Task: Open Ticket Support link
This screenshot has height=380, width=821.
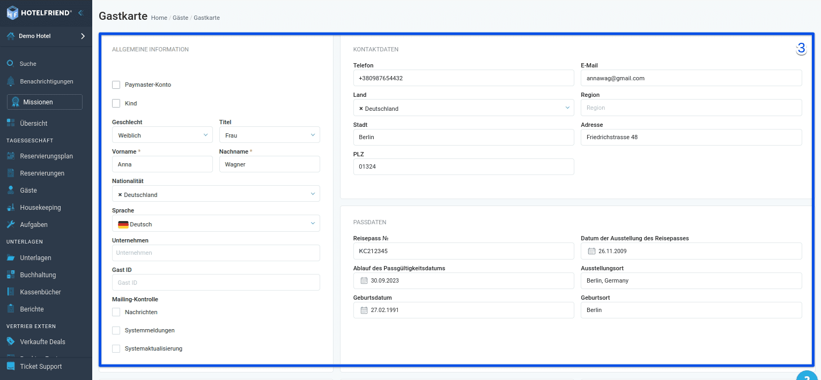Action: (x=41, y=367)
